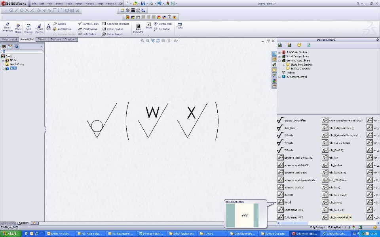Open the Blocks tool
Screen dimensions: 380x237
(x=149, y=25)
